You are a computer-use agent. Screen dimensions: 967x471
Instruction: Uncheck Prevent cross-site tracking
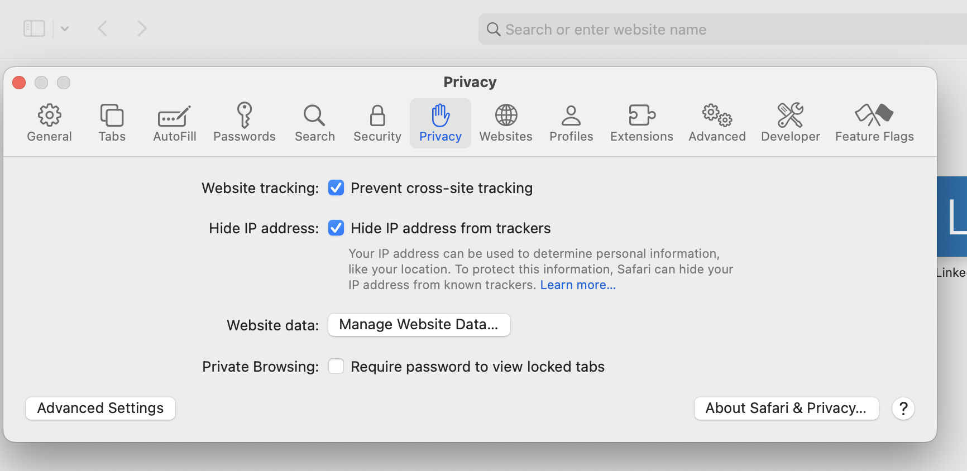[336, 188]
